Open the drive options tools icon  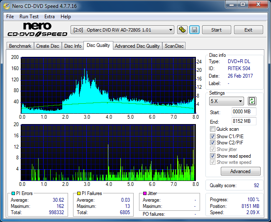tap(182, 30)
